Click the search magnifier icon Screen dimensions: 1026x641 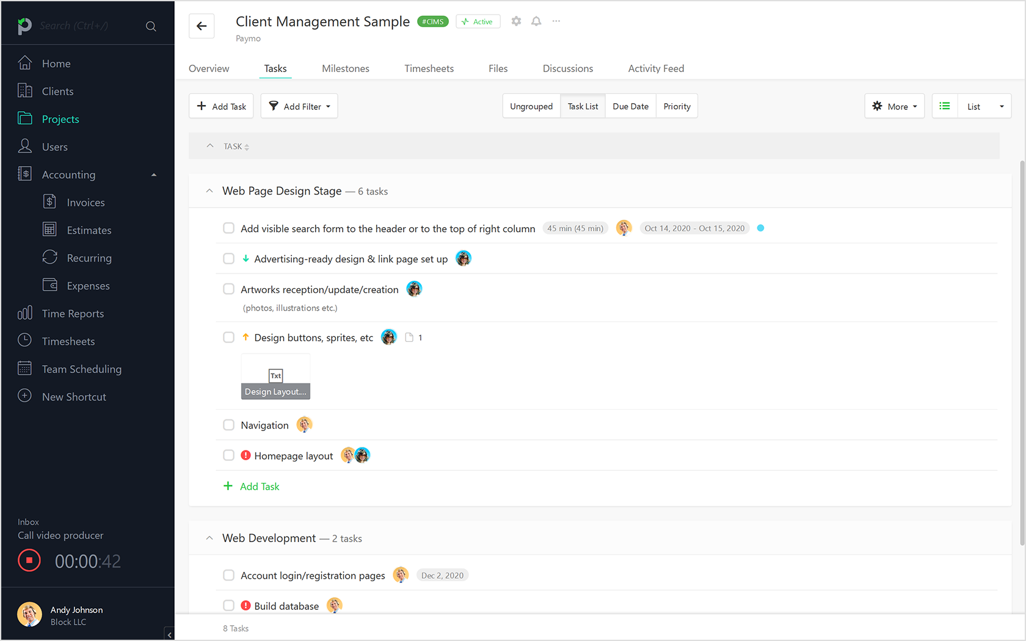(151, 26)
